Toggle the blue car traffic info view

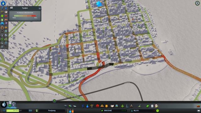[2, 24]
